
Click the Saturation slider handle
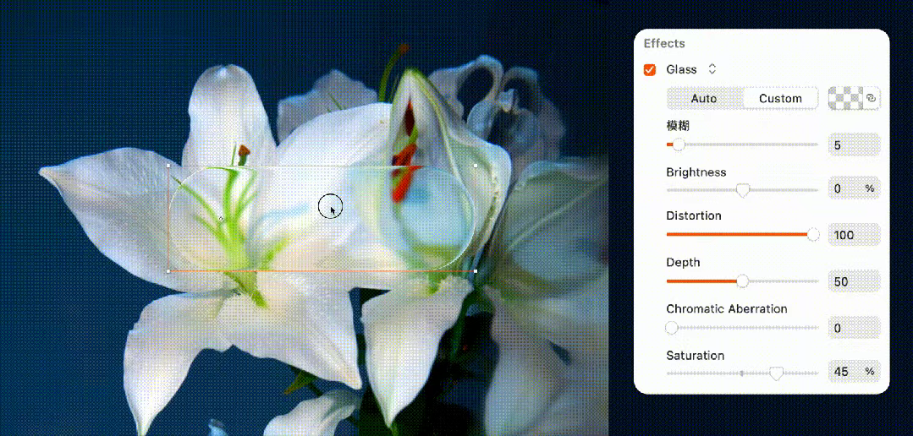pyautogui.click(x=776, y=373)
